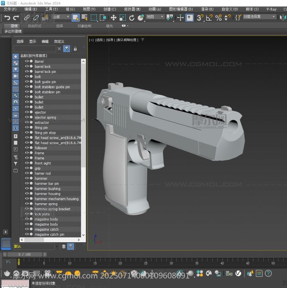287x288 pixels.
Task: Click the scene explorer lock icon
Action: click(x=75, y=49)
